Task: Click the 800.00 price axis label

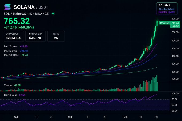Action: pyautogui.click(x=175, y=19)
